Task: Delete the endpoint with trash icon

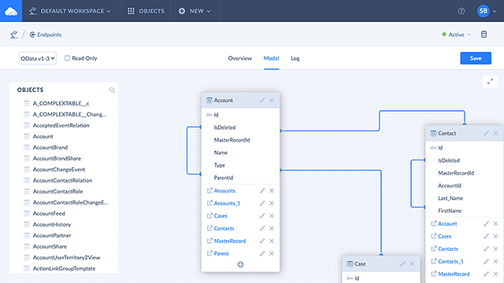Action: coord(484,35)
